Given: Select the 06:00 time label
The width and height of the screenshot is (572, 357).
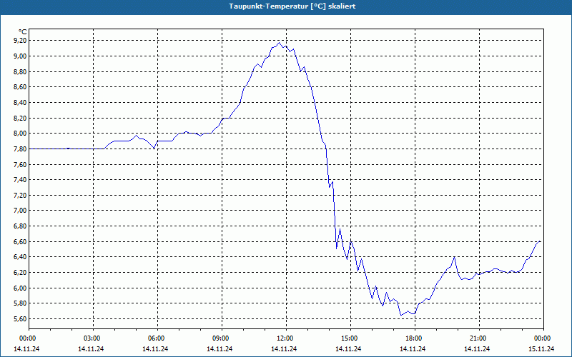Looking at the screenshot, I should click(x=157, y=338).
